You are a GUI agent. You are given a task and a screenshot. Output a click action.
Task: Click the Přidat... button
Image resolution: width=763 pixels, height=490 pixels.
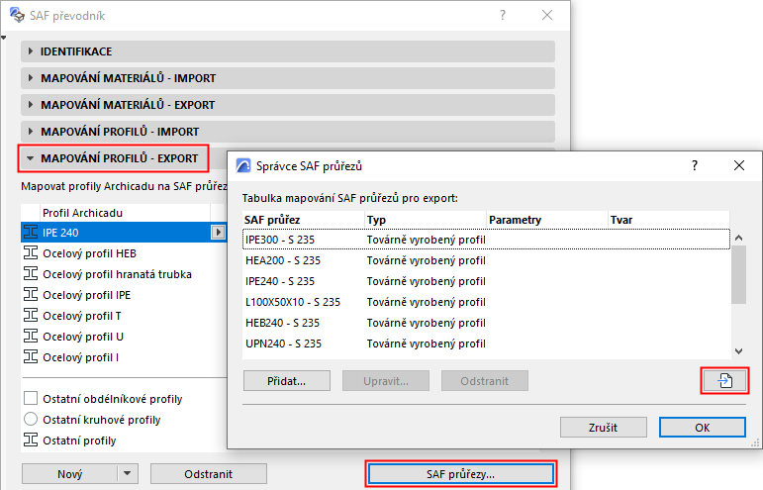pyautogui.click(x=287, y=380)
